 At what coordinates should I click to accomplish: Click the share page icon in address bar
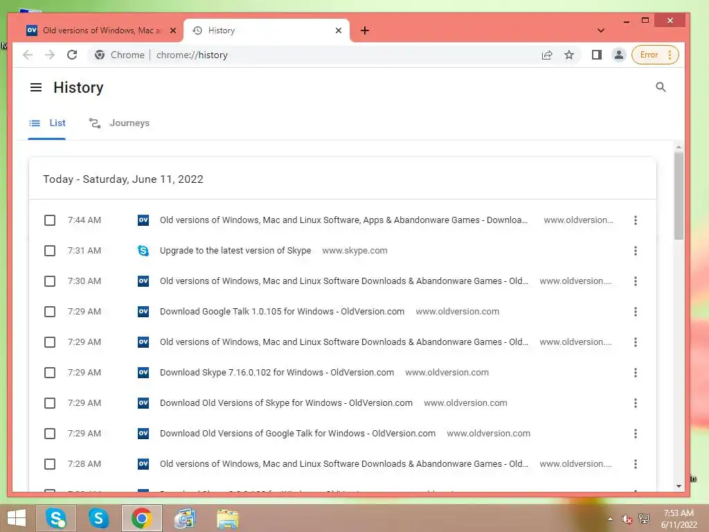(x=547, y=55)
